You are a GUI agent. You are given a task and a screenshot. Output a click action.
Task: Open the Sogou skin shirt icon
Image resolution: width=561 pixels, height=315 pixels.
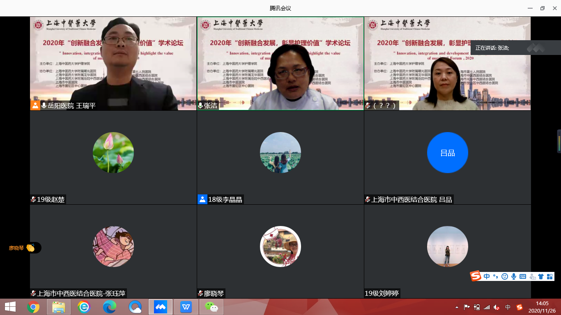click(541, 276)
